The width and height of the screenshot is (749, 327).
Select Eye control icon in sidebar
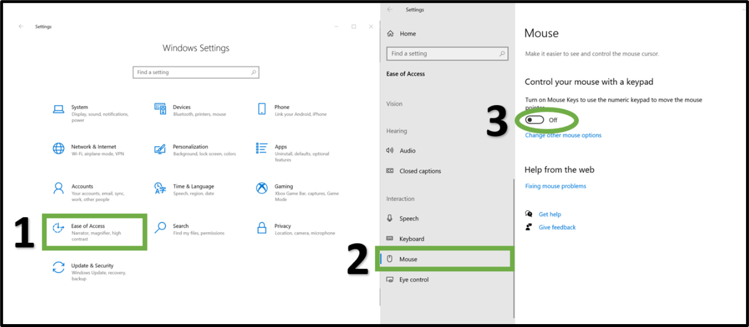click(390, 279)
